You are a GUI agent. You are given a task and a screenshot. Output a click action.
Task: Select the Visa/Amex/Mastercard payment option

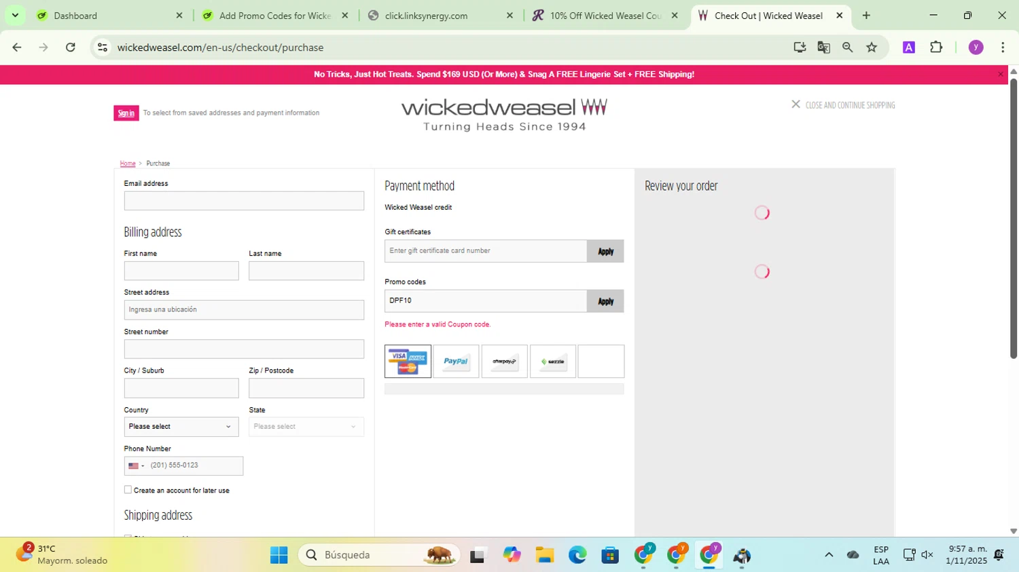click(x=408, y=361)
